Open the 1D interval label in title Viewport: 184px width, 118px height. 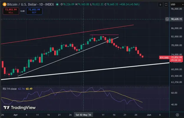tap(41, 4)
